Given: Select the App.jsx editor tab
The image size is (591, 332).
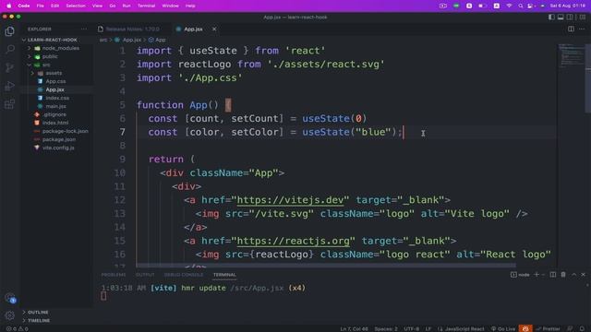Looking at the screenshot, I should 193,29.
